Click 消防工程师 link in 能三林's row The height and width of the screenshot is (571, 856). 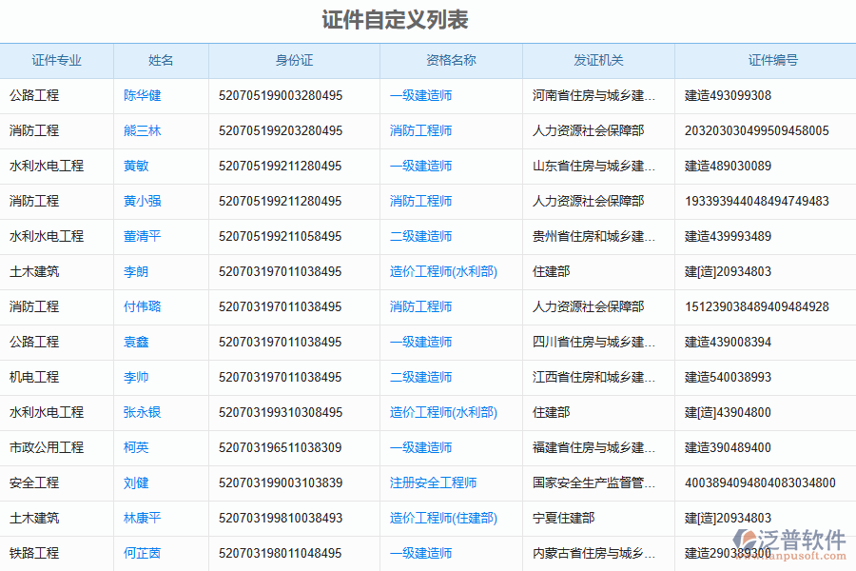tap(420, 130)
